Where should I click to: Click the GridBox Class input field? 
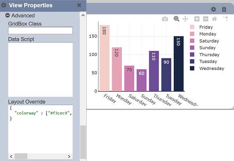(40, 31)
